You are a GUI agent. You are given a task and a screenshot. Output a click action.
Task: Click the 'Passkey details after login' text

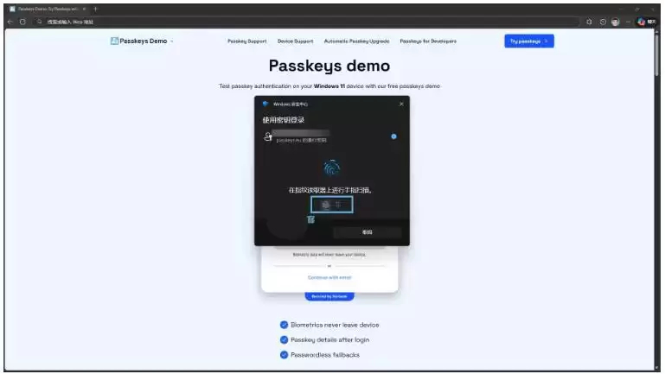(x=330, y=339)
